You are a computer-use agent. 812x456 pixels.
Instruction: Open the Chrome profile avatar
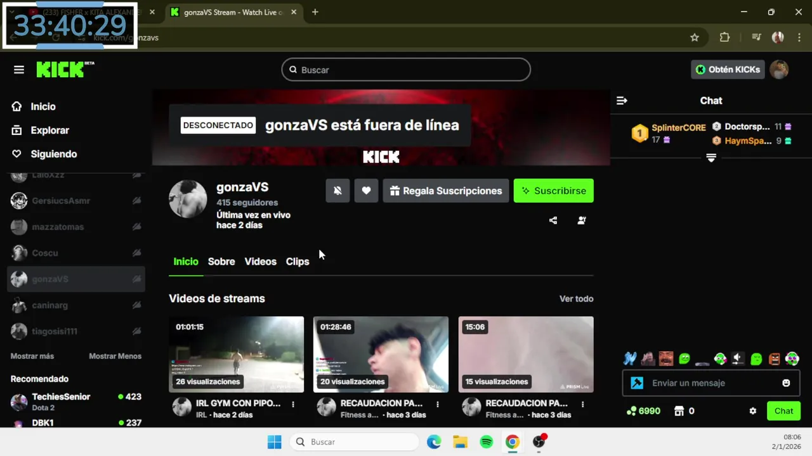click(778, 37)
